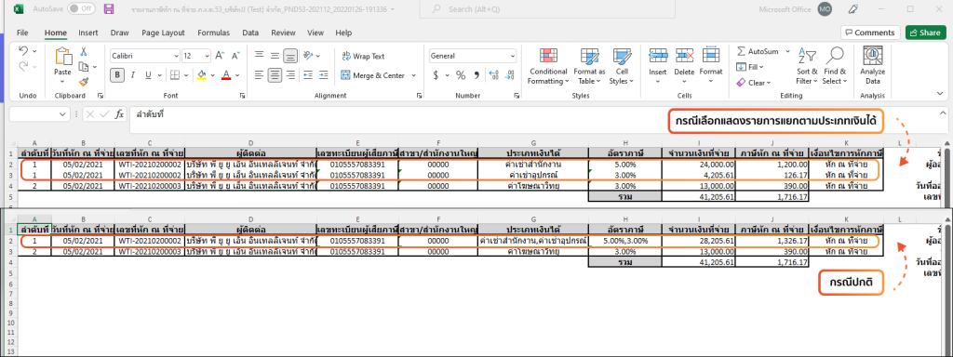This screenshot has height=357, width=953.
Task: Toggle the AutoSave switch
Action: click(82, 9)
